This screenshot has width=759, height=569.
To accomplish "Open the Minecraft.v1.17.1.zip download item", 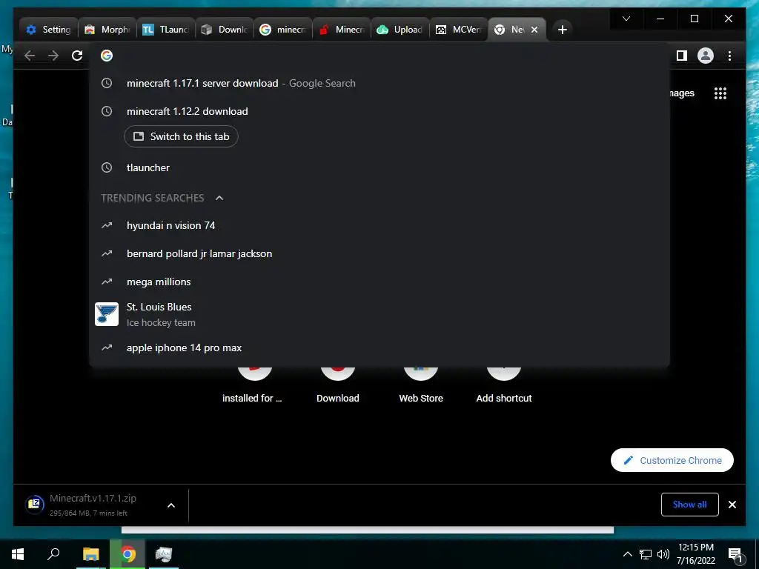I will pyautogui.click(x=92, y=505).
